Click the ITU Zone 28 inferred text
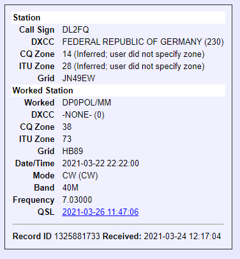Viewport: 240px width, 259px height. coord(133,66)
